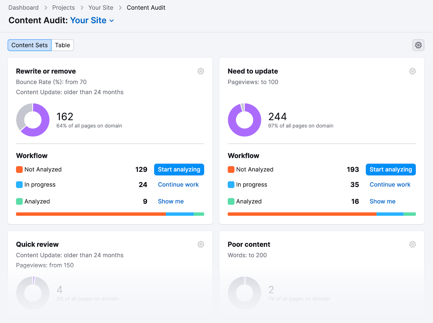The image size is (433, 323).
Task: Click Show me for Need to update analyzed pages
Action: [382, 201]
